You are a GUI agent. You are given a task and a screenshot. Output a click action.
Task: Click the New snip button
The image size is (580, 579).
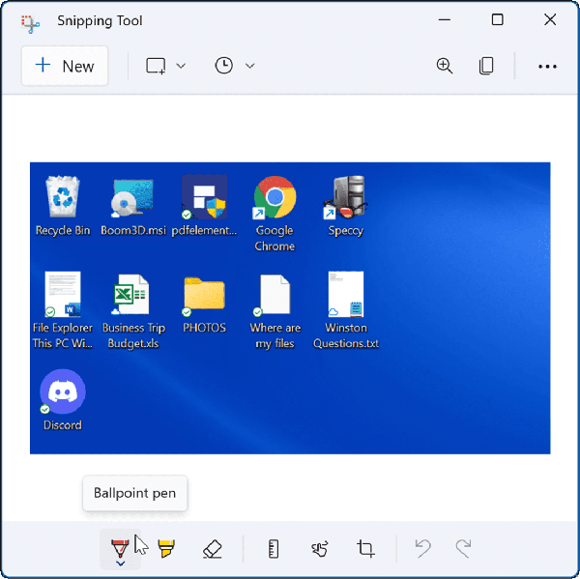[x=65, y=66]
